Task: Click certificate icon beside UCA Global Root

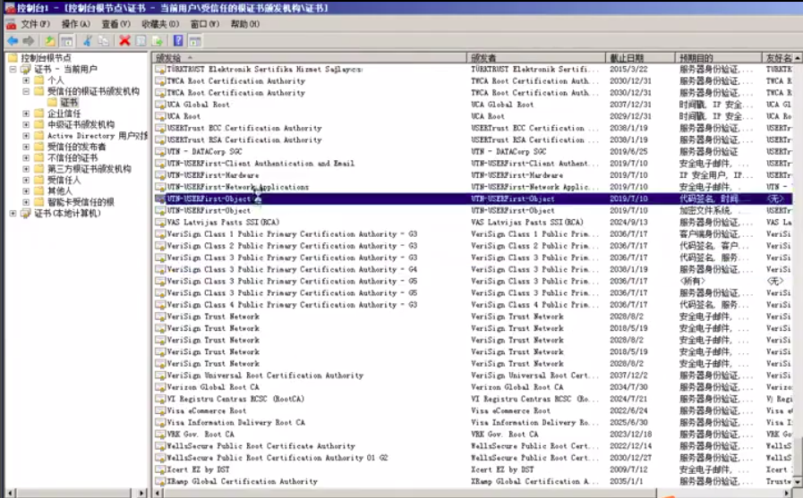Action: click(160, 105)
